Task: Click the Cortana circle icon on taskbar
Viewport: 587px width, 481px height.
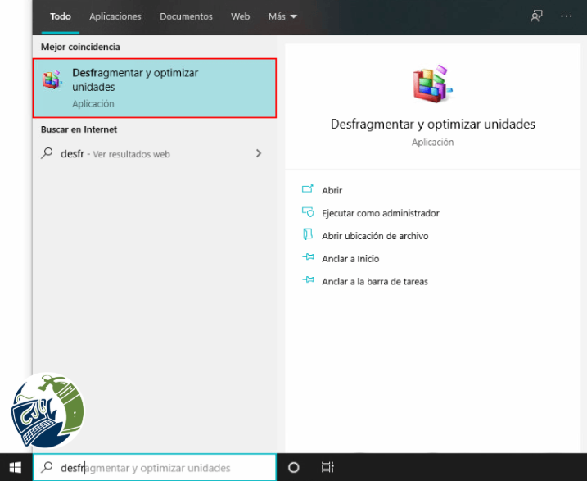Action: tap(293, 467)
